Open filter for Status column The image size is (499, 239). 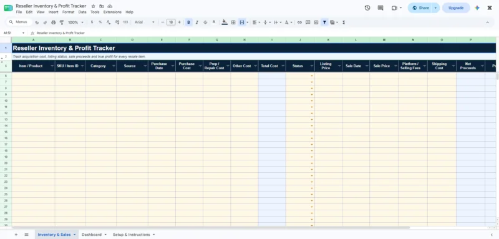point(311,66)
